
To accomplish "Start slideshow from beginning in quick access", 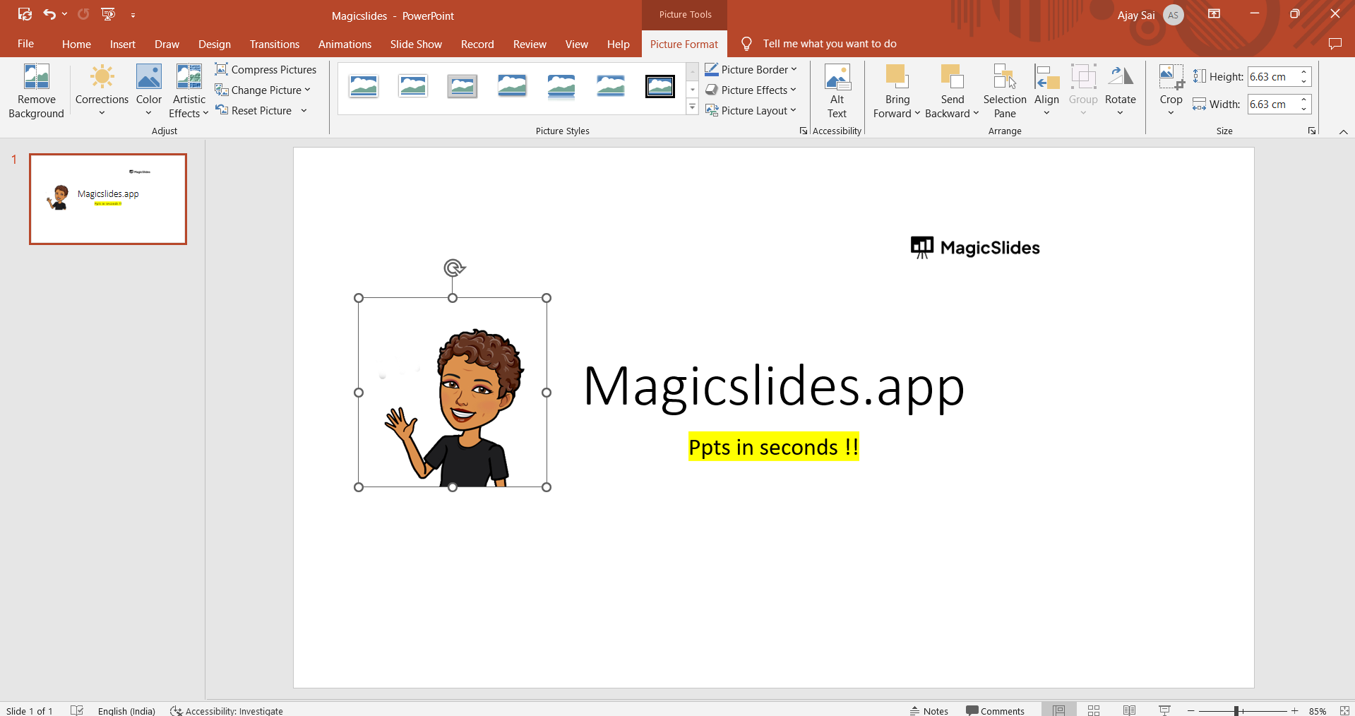I will coord(108,14).
